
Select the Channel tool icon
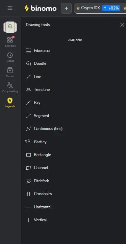tap(28, 168)
